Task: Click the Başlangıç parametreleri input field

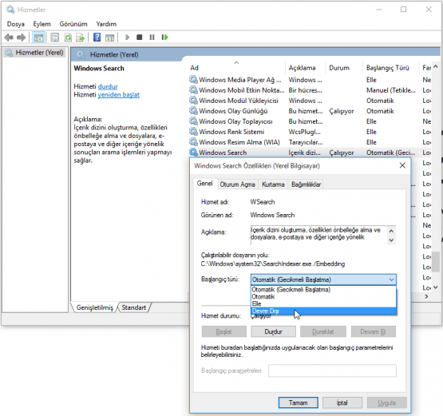Action: coord(332,370)
